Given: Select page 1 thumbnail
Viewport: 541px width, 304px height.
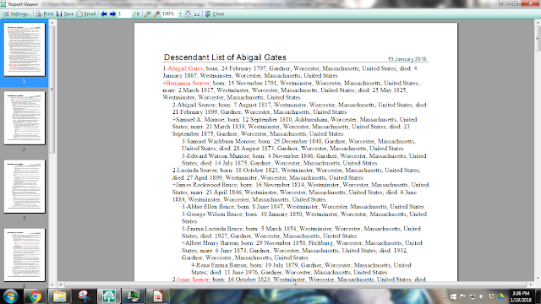Looking at the screenshot, I should click(x=25, y=49).
